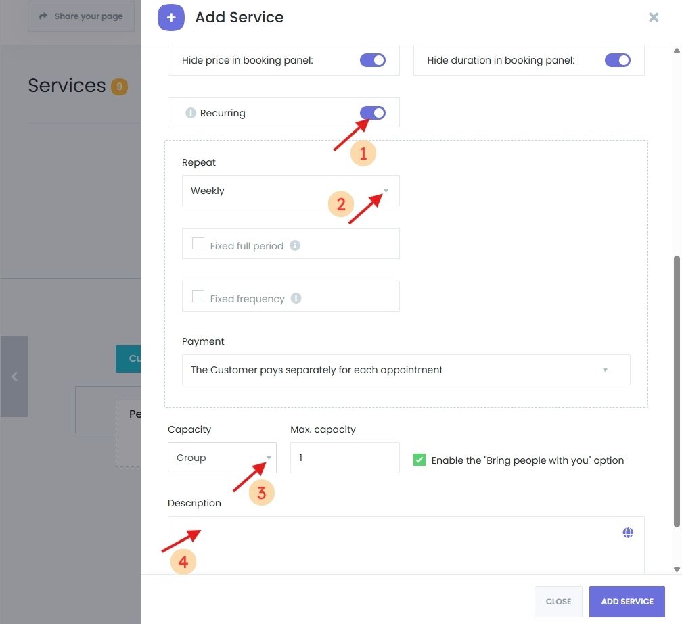
Task: Click the info icon next to Recurring
Action: tap(191, 113)
